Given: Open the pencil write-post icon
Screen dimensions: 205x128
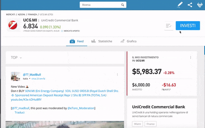Looking at the screenshot, I should coord(180,5).
